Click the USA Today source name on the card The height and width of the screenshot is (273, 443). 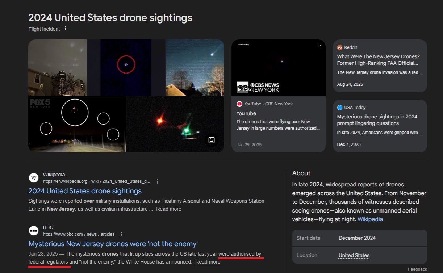click(355, 108)
